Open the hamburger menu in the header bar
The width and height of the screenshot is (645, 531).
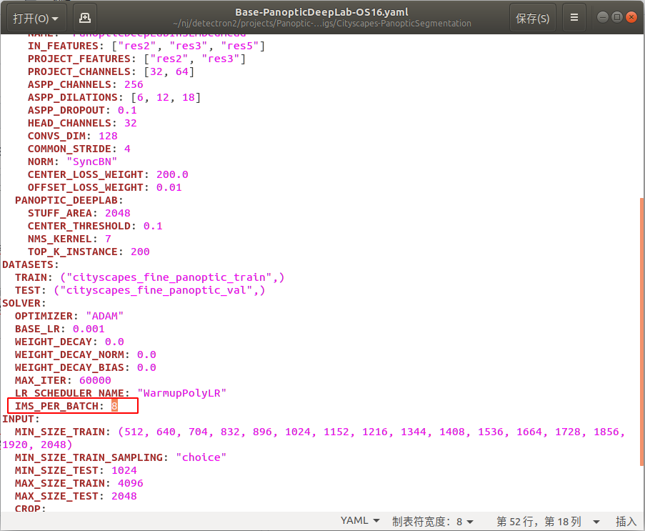[x=574, y=17]
